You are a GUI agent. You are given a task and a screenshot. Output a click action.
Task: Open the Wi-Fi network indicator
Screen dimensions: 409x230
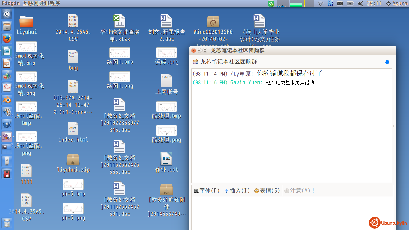[x=321, y=4]
